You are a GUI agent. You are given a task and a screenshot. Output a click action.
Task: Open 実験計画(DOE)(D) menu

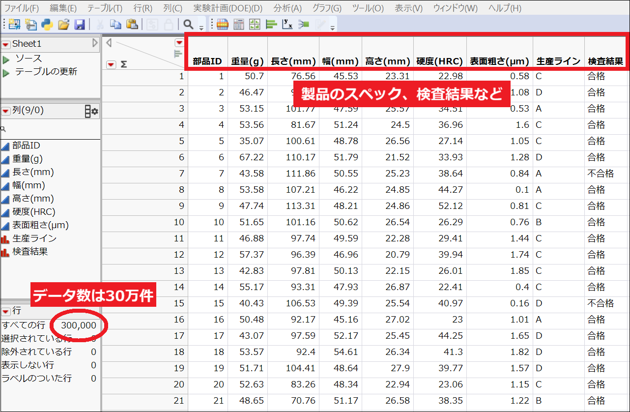pyautogui.click(x=228, y=8)
